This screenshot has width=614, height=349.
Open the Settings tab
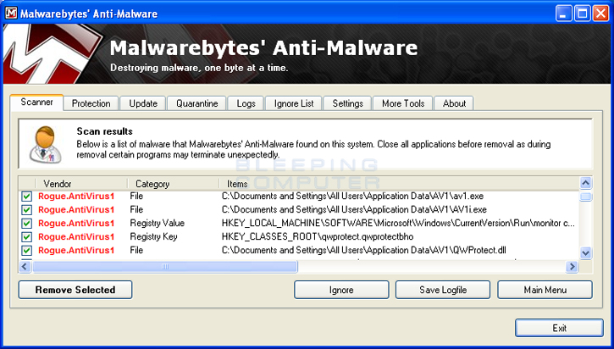click(x=347, y=103)
